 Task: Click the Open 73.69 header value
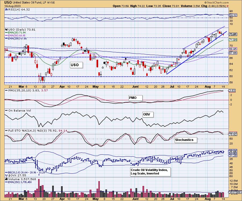[121, 6]
